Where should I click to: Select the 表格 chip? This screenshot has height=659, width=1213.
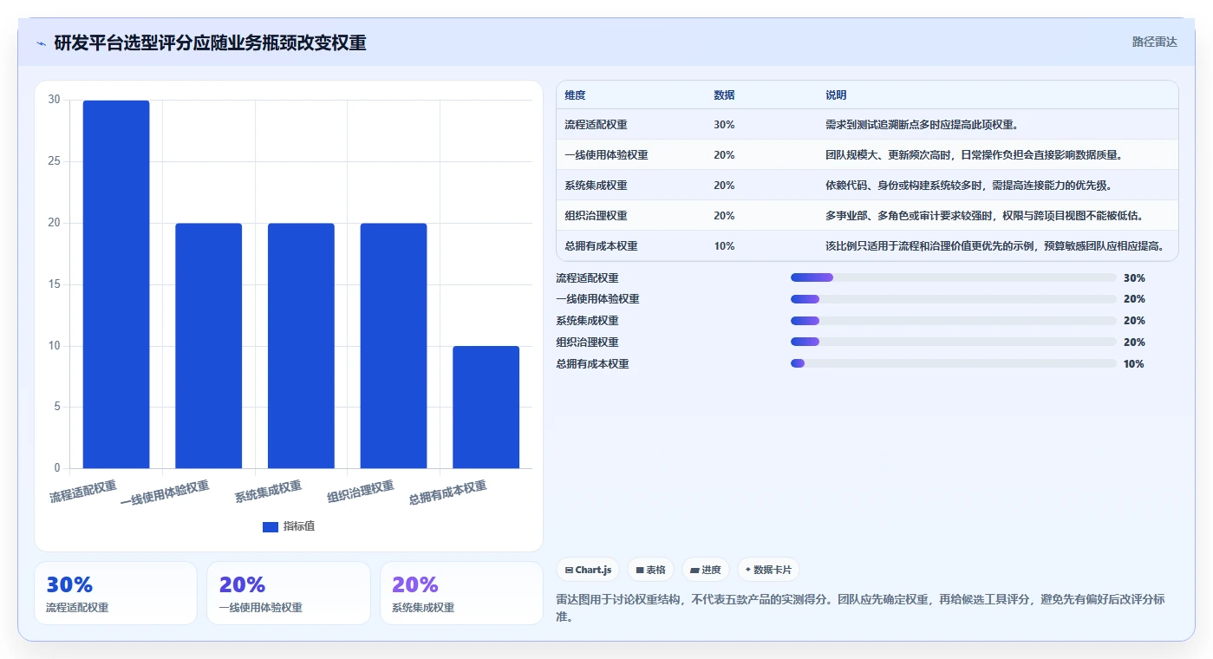click(650, 570)
